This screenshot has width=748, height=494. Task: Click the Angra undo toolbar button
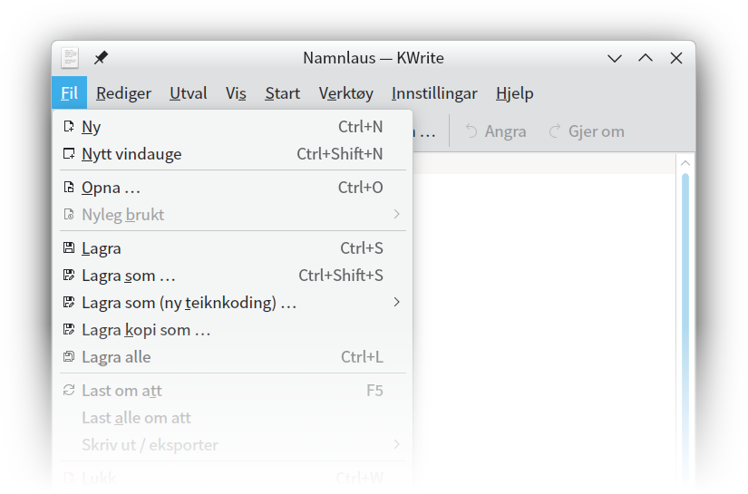[x=495, y=131]
